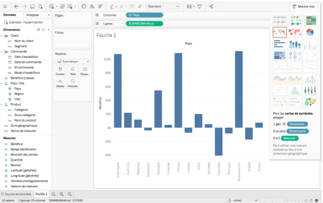Collapse the Commande folder
Viewport: 323px width, 203px height.
coord(1,52)
